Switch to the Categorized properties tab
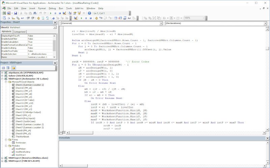Image resolution: width=270 pixels, height=168 pixels. pyautogui.click(x=20, y=32)
